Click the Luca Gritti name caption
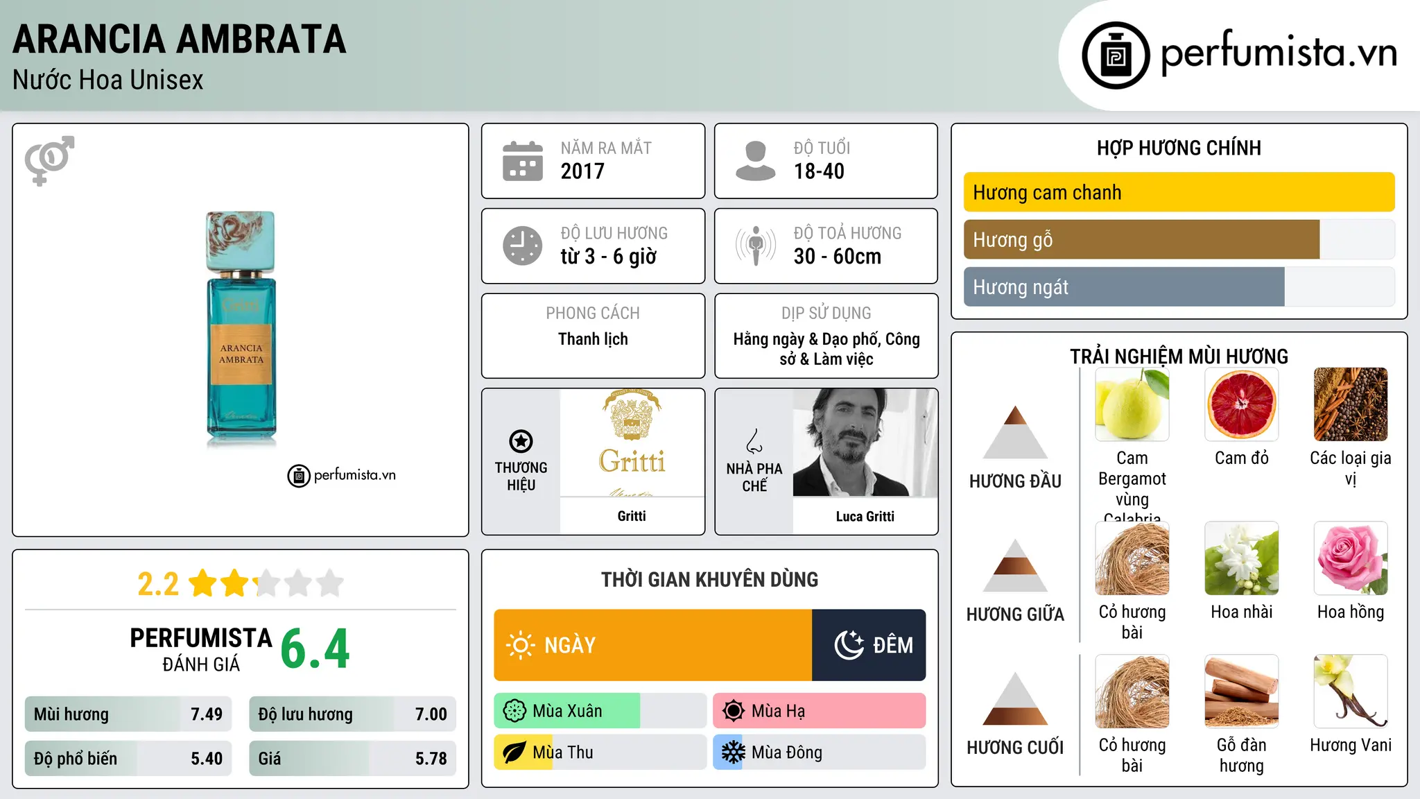 pos(865,516)
